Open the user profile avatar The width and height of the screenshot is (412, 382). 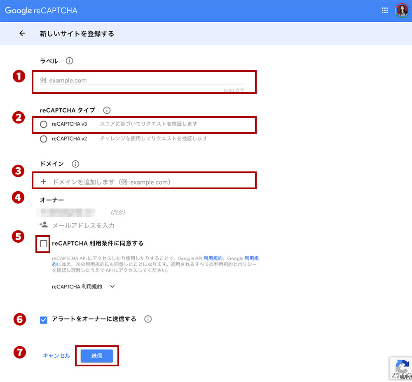(401, 11)
